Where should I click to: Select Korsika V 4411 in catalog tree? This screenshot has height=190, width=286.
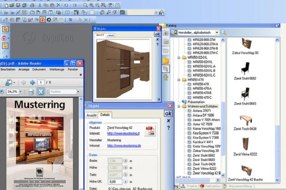pyautogui.click(x=203, y=142)
